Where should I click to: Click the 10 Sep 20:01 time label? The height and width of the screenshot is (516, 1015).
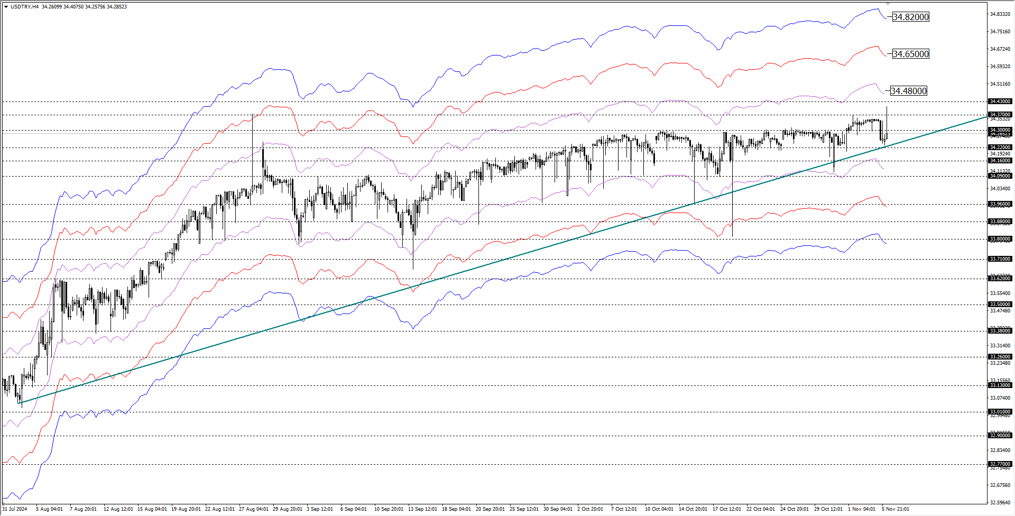(x=389, y=509)
